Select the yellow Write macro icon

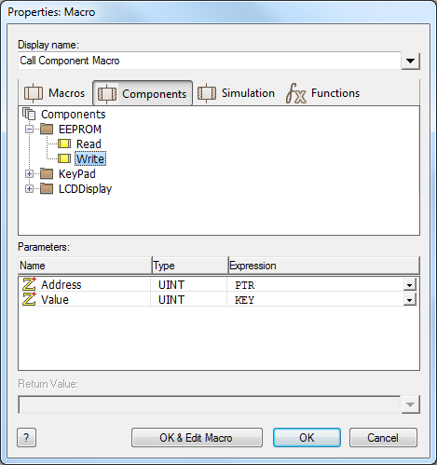tap(64, 158)
